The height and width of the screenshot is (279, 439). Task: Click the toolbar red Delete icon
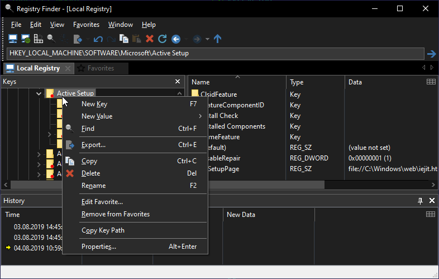[150, 39]
